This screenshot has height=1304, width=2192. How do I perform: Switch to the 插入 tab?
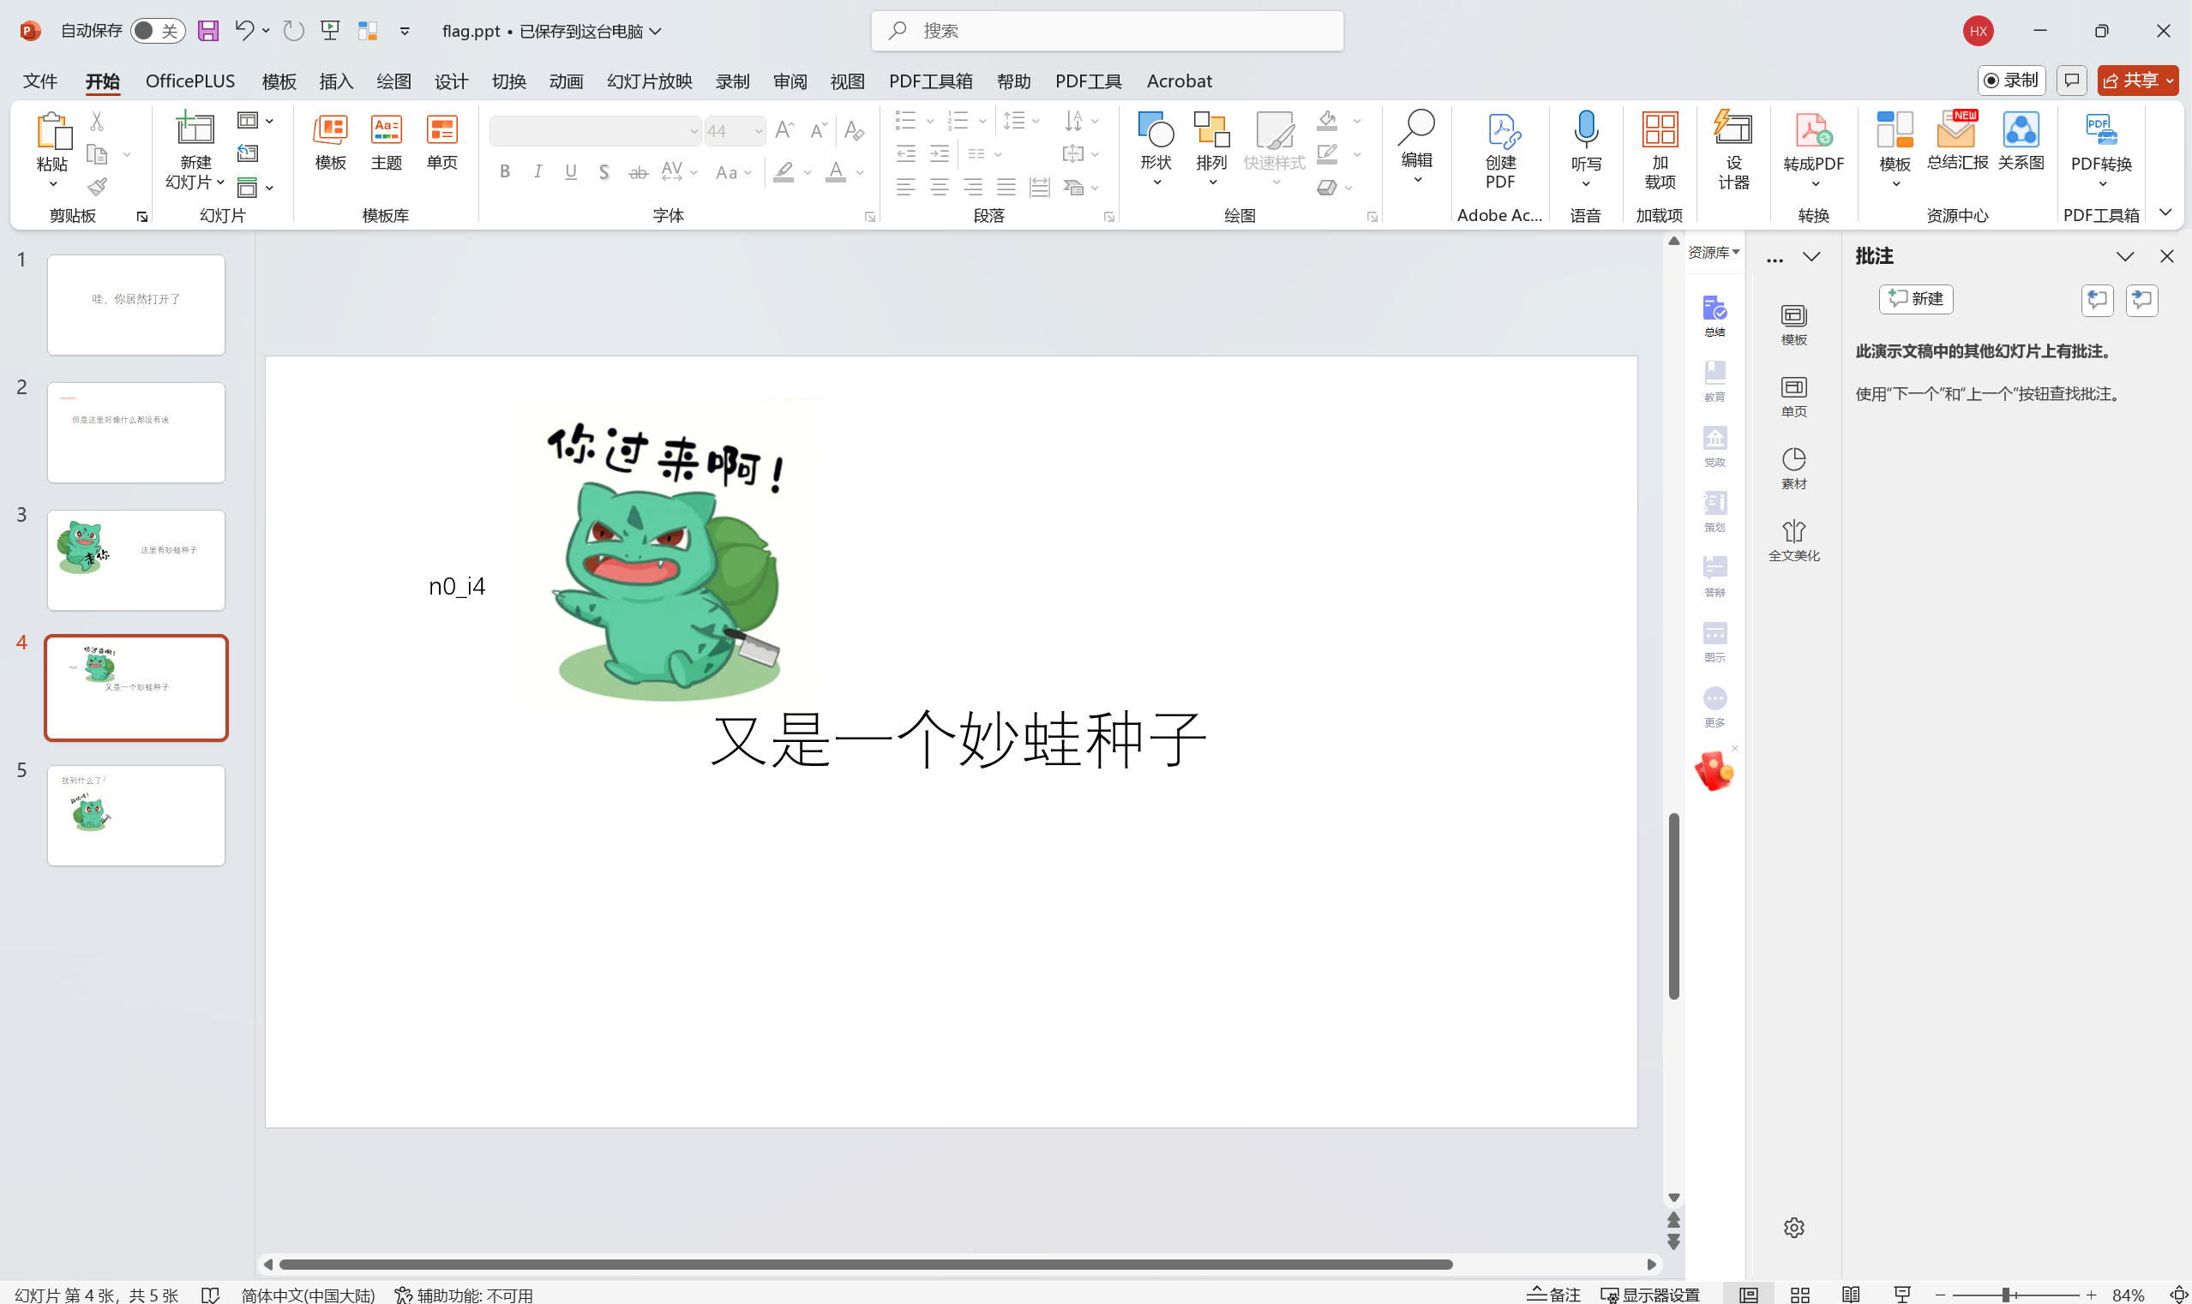point(336,81)
